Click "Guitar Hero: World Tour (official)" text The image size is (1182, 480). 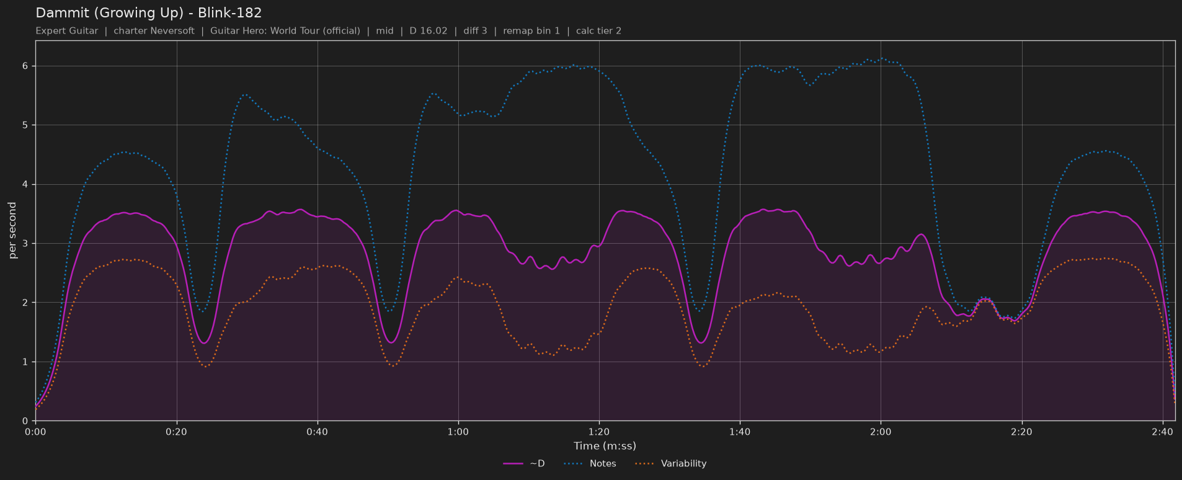pos(285,31)
